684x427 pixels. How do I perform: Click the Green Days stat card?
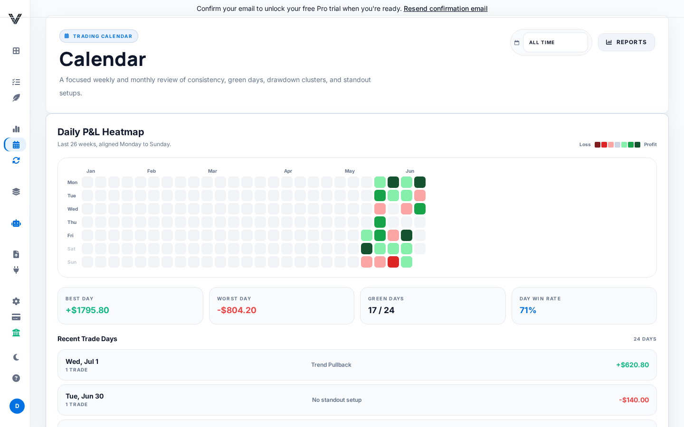[433, 306]
